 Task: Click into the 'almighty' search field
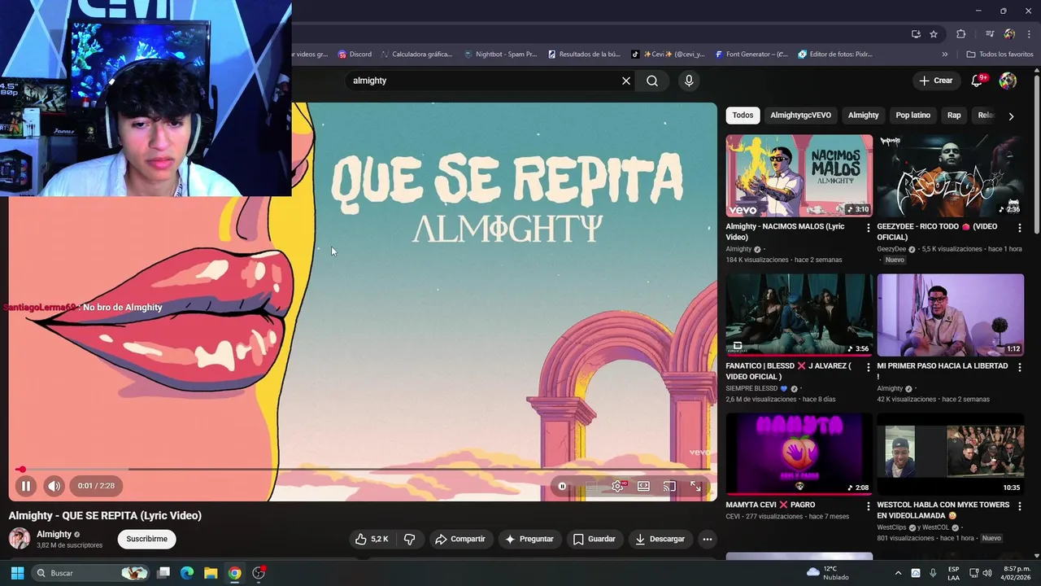pyautogui.click(x=484, y=81)
